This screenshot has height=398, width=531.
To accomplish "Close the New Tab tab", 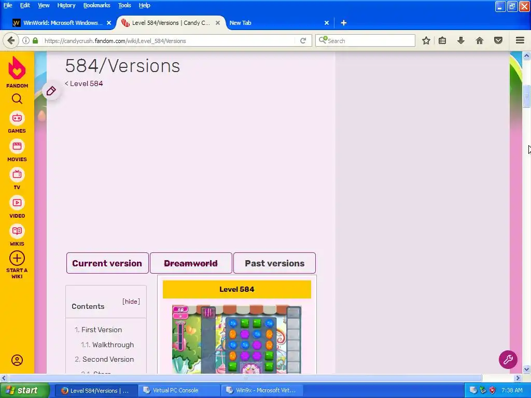I will [327, 23].
